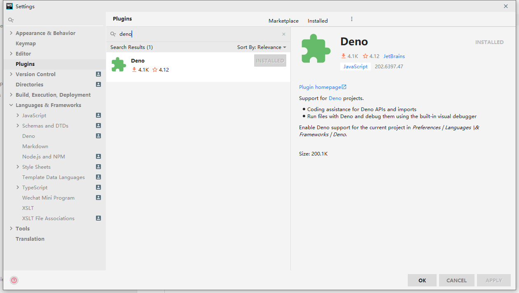Focus the settings search field
This screenshot has width=519, height=293.
point(54,20)
